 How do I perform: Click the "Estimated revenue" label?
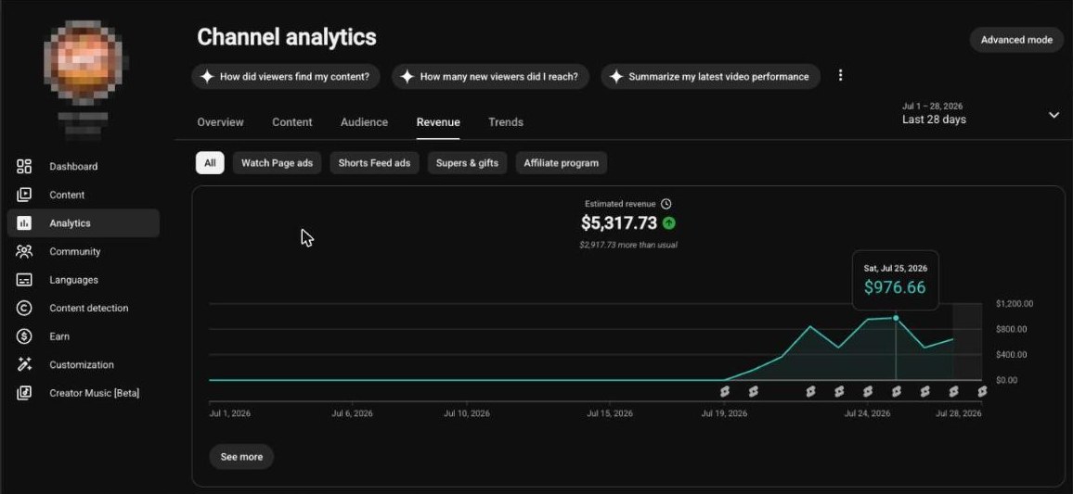click(620, 204)
